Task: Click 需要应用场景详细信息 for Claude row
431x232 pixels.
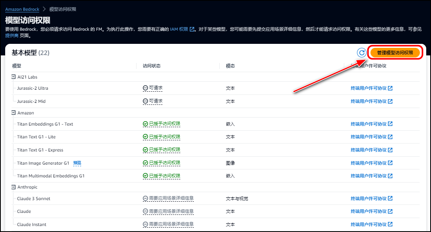Action: tap(168, 211)
